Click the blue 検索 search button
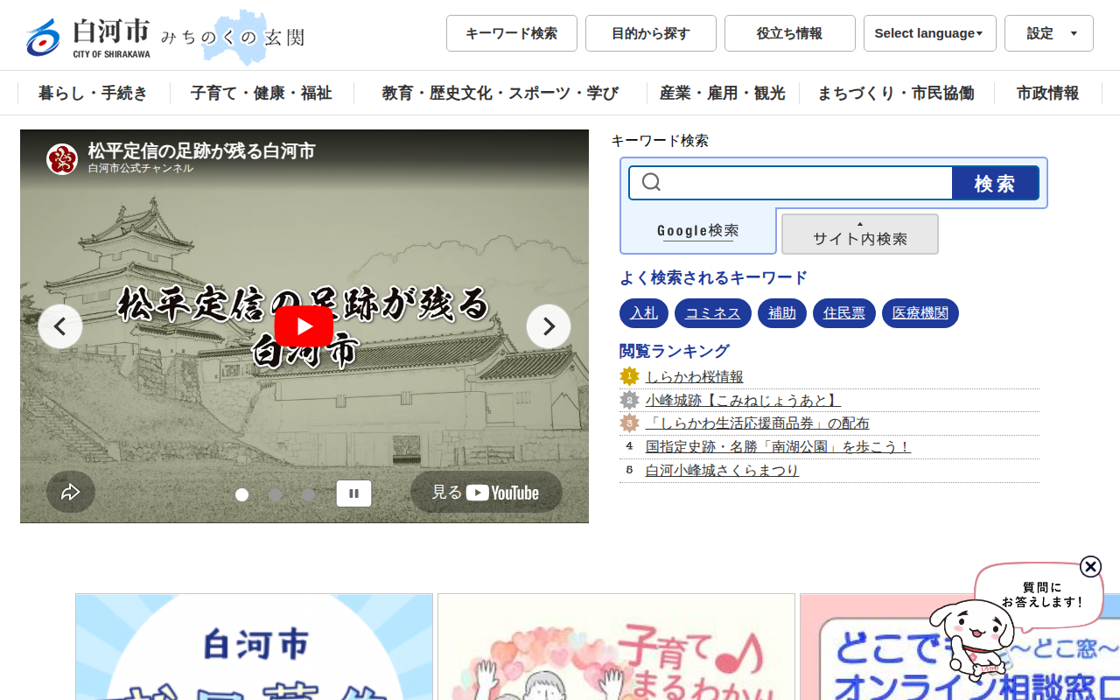 995,183
